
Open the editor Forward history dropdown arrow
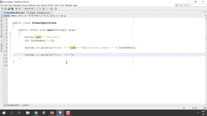click(27, 16)
